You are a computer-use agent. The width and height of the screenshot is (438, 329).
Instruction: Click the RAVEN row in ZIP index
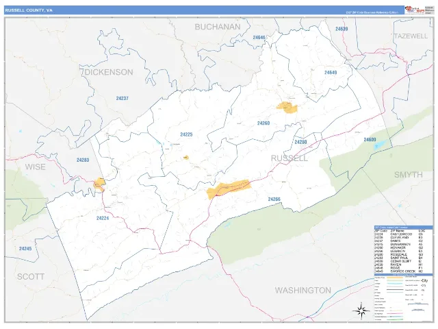(x=400, y=265)
